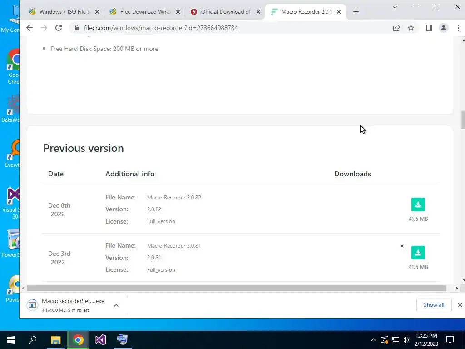
Task: Select the Visual Studio desktop shortcut
Action: 11,203
